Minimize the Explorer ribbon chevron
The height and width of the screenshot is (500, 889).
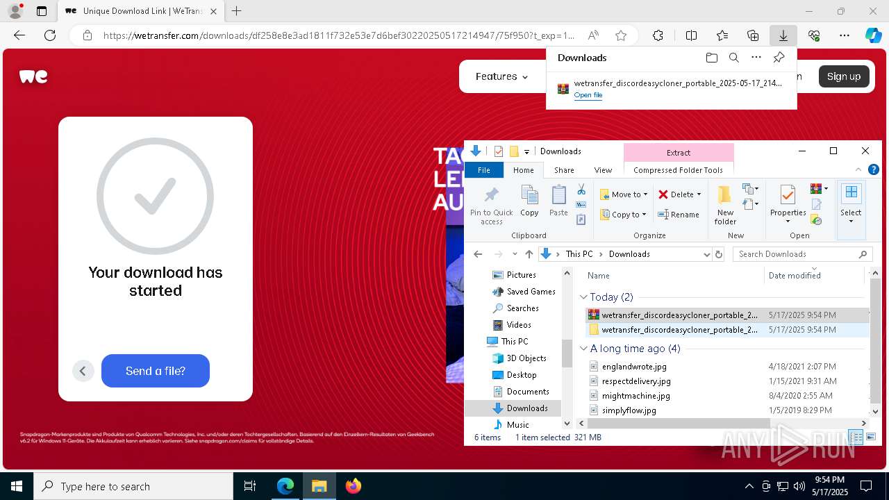click(x=859, y=169)
